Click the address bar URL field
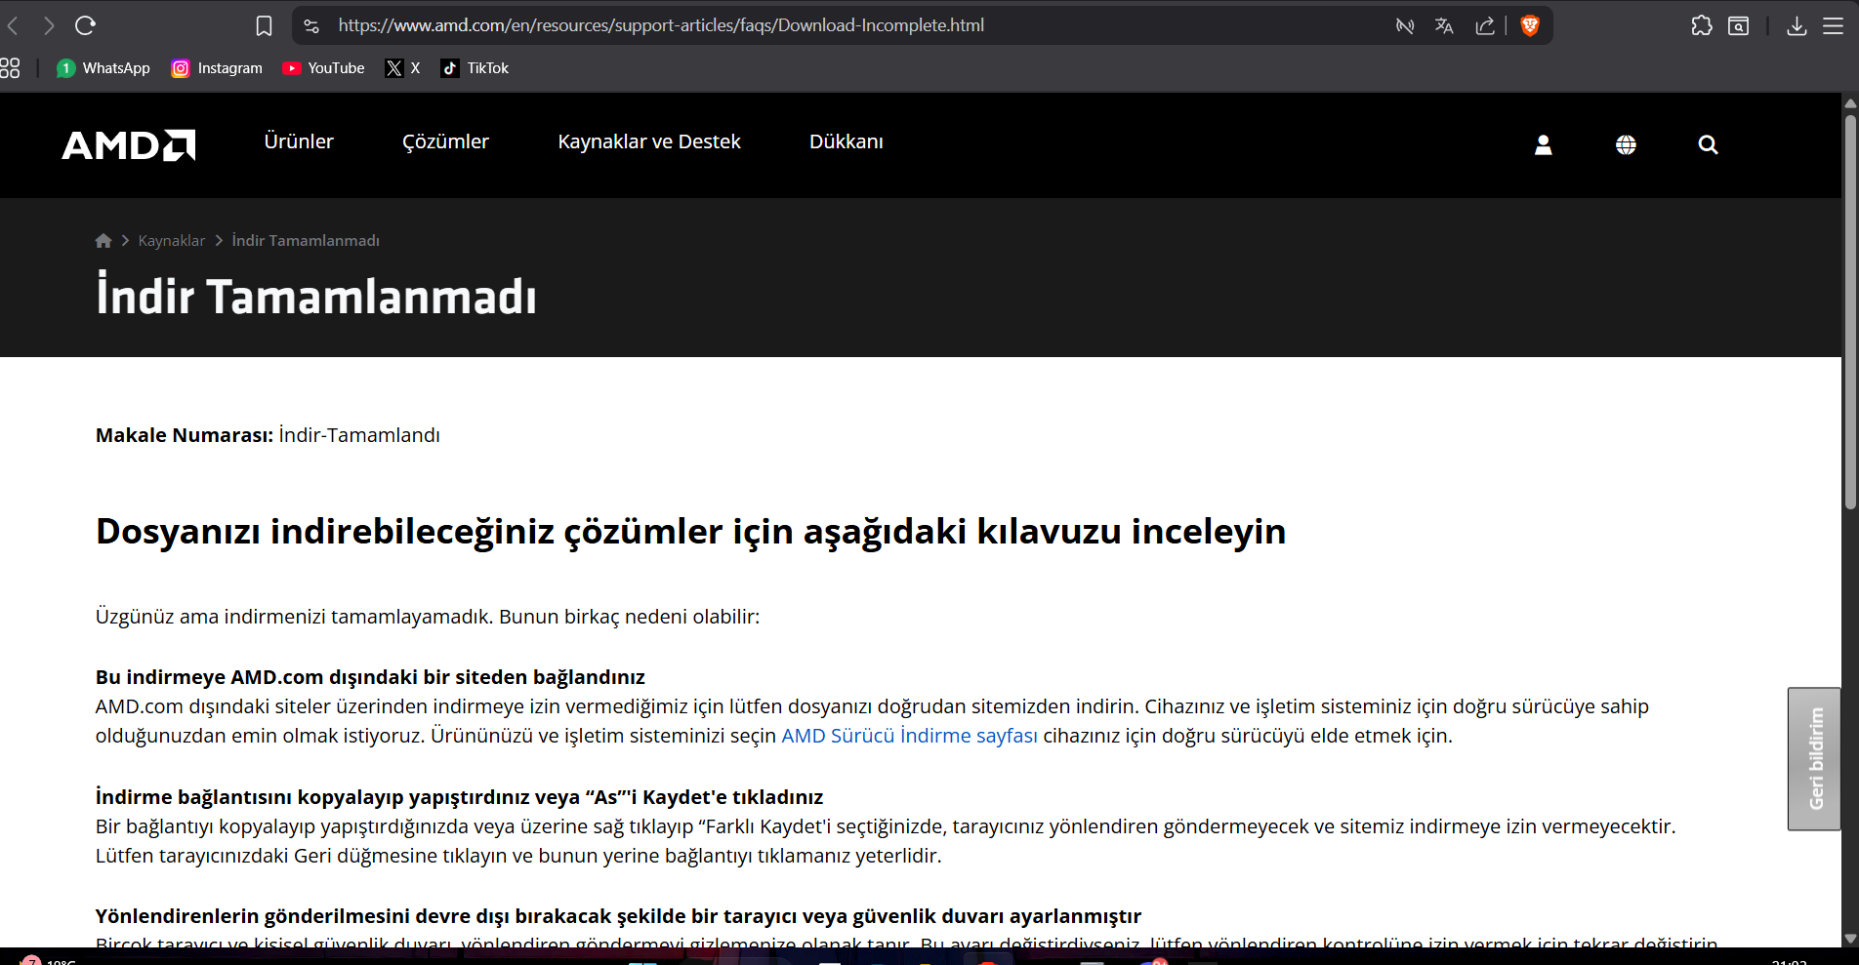1859x965 pixels. point(661,25)
